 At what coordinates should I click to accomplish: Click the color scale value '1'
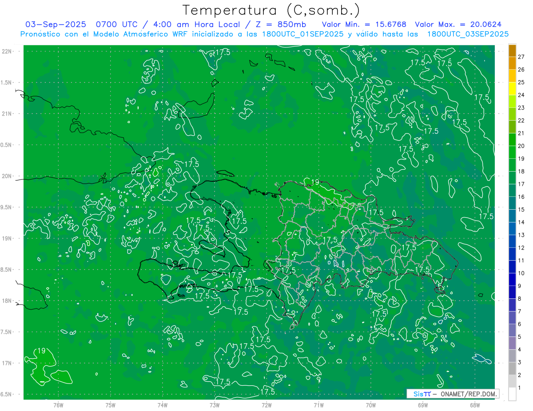pos(519,388)
